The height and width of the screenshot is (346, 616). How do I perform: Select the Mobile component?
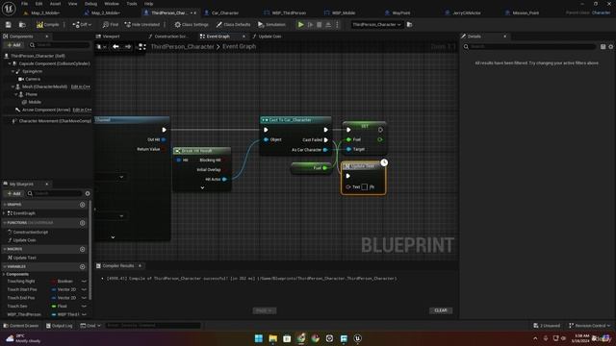point(35,102)
